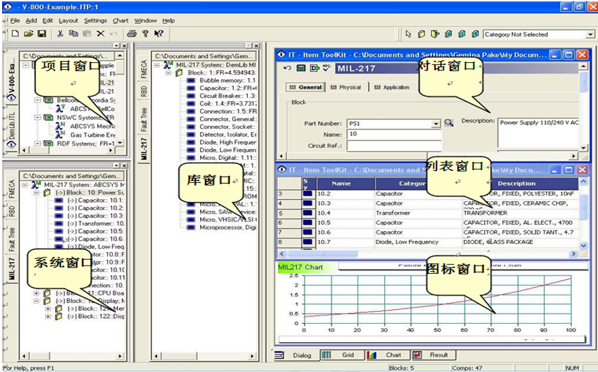Save the project with the floppy disk icon
This screenshot has width=598, height=372.
click(41, 33)
